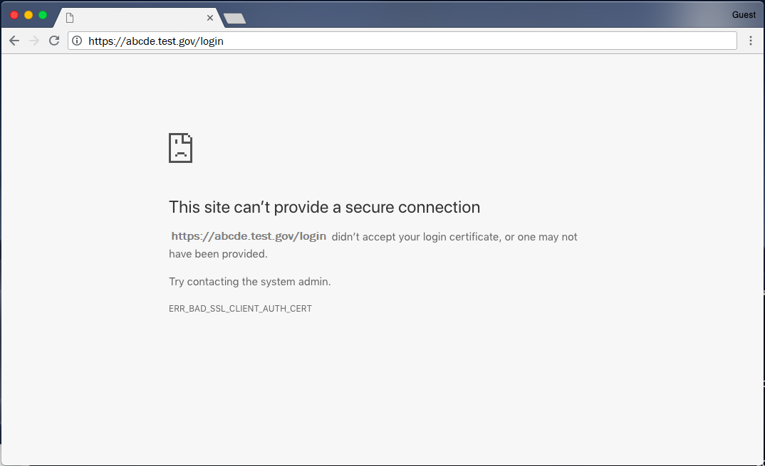Open site information via the info icon

(x=76, y=41)
